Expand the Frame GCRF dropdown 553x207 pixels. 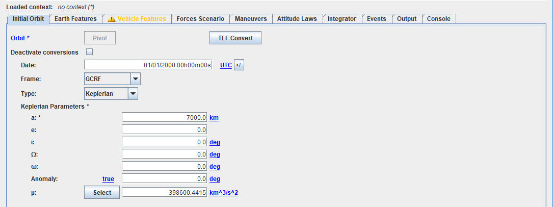point(135,79)
